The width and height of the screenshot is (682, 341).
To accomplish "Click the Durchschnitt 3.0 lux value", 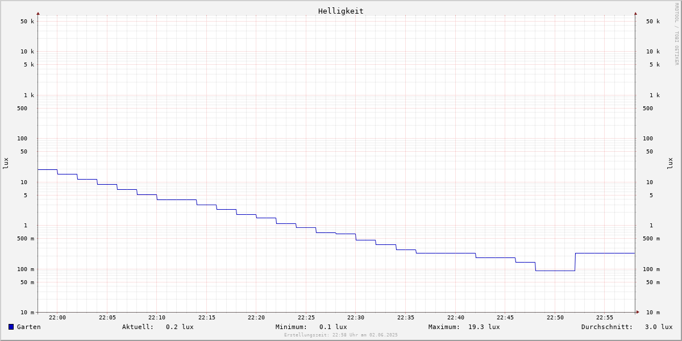I will coord(659,327).
